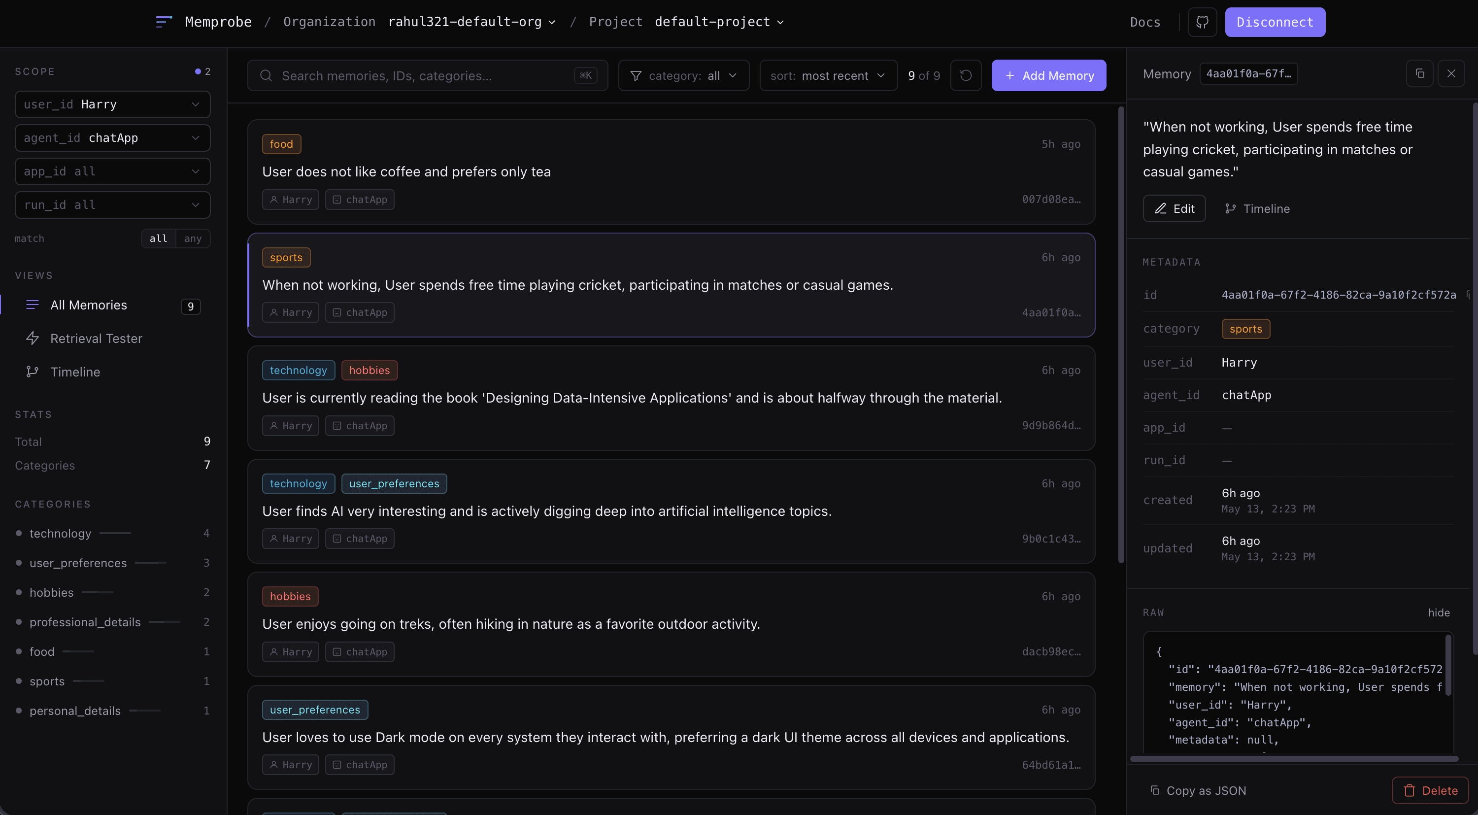
Task: Click the trash icon on Delete
Action: click(x=1409, y=790)
